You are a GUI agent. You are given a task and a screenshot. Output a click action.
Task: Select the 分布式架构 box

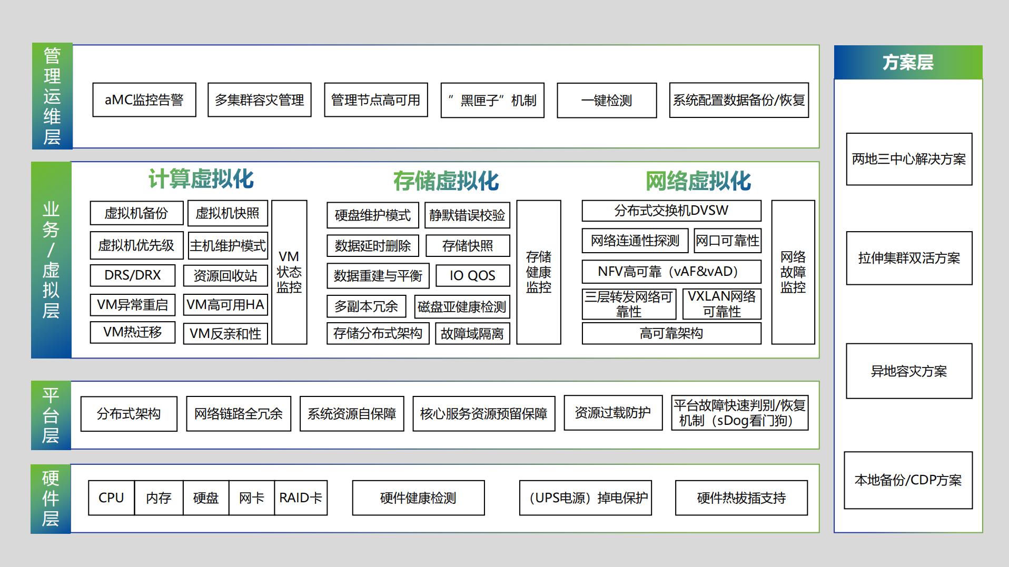pos(129,414)
